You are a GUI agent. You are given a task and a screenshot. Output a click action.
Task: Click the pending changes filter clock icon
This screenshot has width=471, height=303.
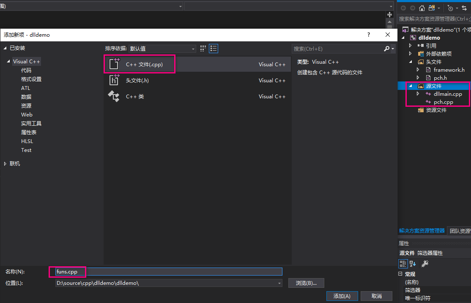450,8
